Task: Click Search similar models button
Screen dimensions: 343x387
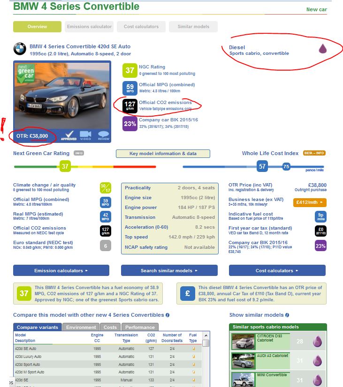Action: pyautogui.click(x=169, y=270)
